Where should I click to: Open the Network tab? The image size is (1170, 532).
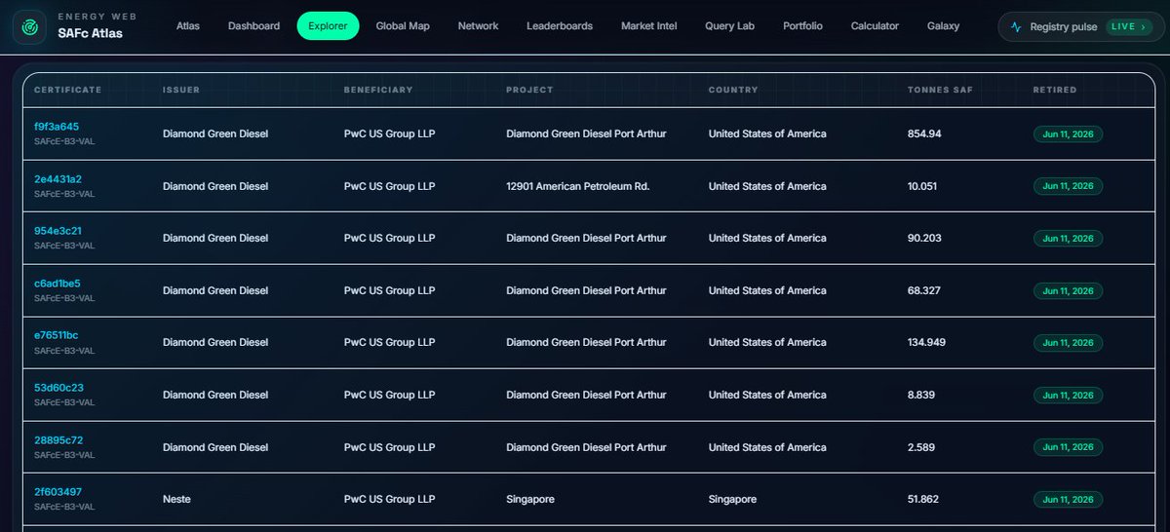(x=478, y=26)
